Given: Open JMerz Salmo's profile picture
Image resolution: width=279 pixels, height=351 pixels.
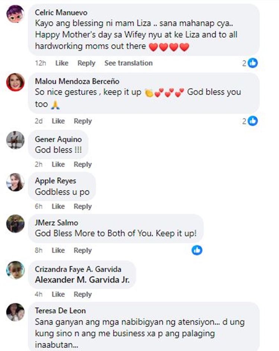Looking at the screenshot, I should 15,224.
